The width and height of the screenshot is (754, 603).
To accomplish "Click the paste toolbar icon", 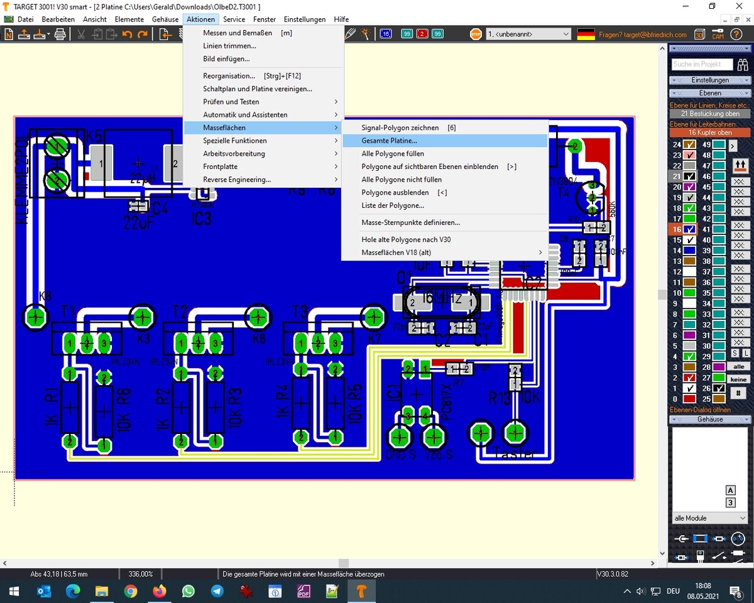I will 111,35.
